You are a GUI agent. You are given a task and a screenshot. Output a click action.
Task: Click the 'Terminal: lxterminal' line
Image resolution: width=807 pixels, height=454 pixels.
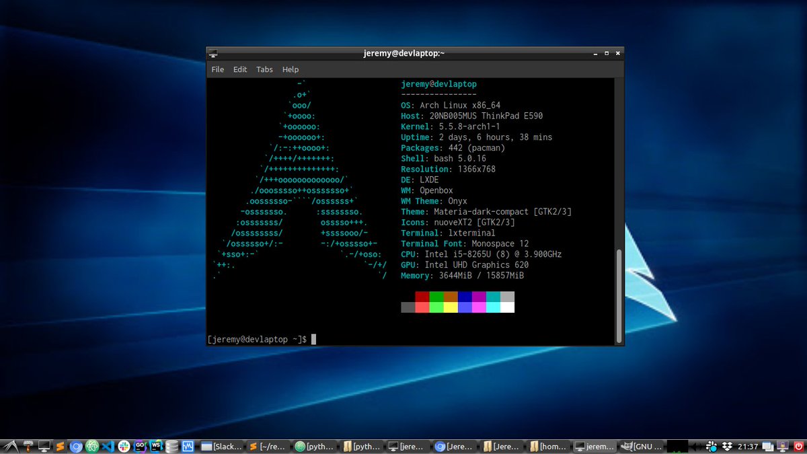tap(448, 233)
